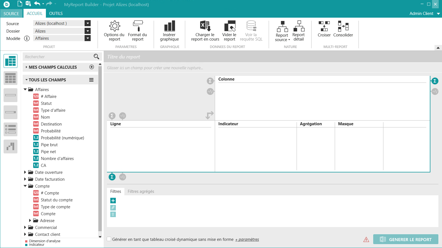This screenshot has height=248, width=442.
Task: Open the Source dropdown list
Action: 88,23
